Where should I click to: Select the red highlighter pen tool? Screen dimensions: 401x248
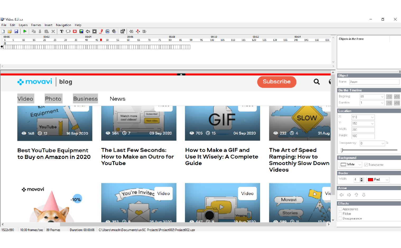(101, 31)
